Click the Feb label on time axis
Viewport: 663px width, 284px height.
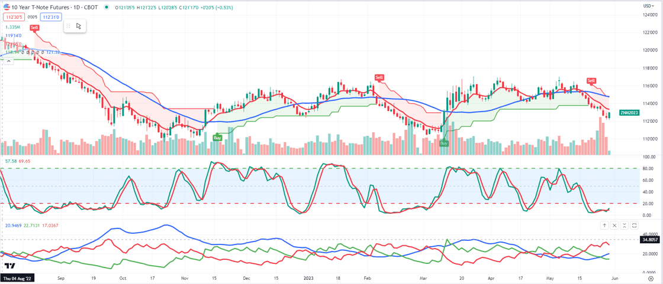(367, 279)
